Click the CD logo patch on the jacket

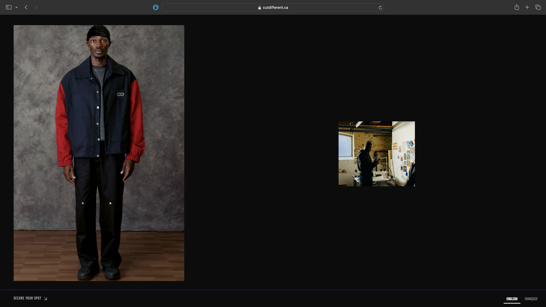click(x=120, y=94)
